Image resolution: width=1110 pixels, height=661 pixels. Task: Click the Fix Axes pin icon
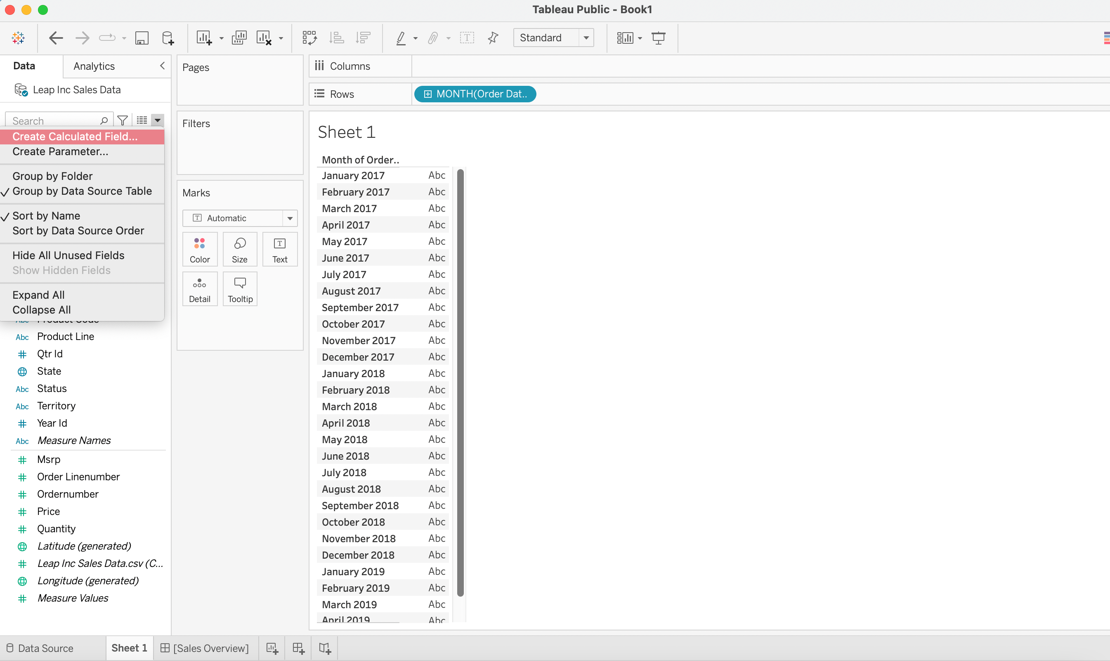493,38
